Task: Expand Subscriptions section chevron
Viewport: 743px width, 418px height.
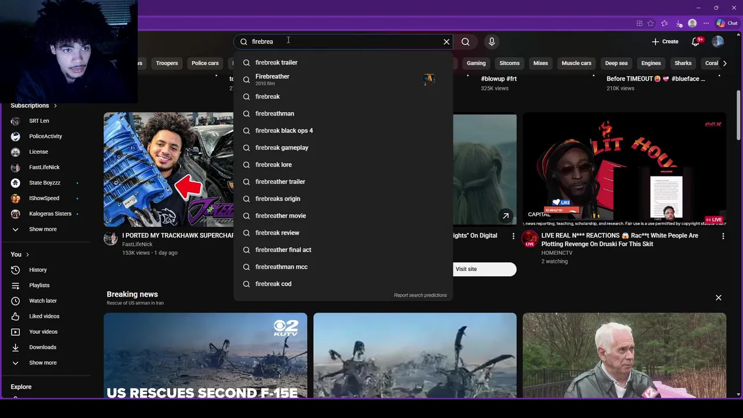Action: coord(55,106)
